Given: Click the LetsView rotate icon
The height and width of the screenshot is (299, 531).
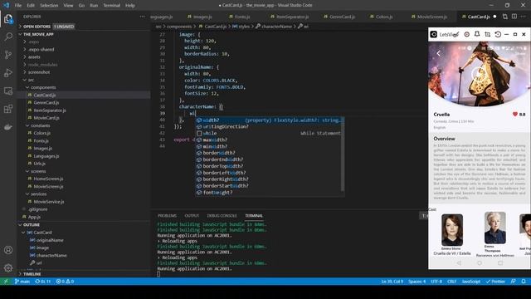Looking at the screenshot, I should tap(498, 35).
